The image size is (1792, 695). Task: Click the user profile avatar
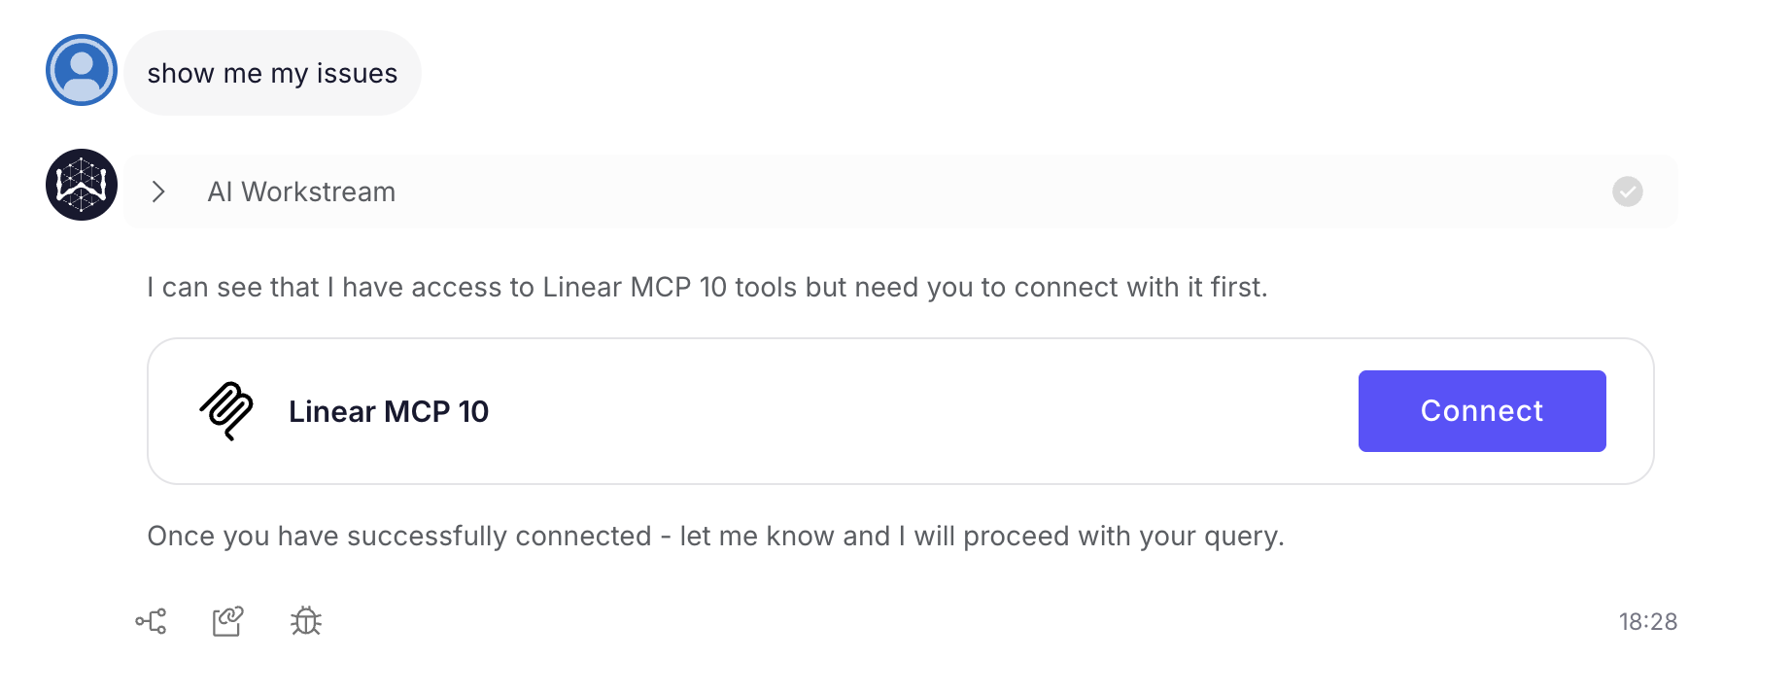[81, 70]
